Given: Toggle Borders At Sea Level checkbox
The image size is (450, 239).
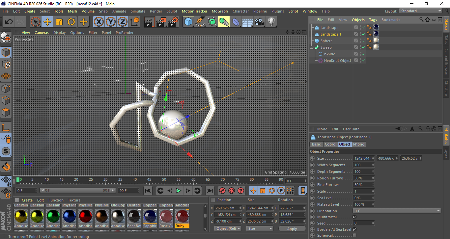Looking at the screenshot, I should click(354, 229).
